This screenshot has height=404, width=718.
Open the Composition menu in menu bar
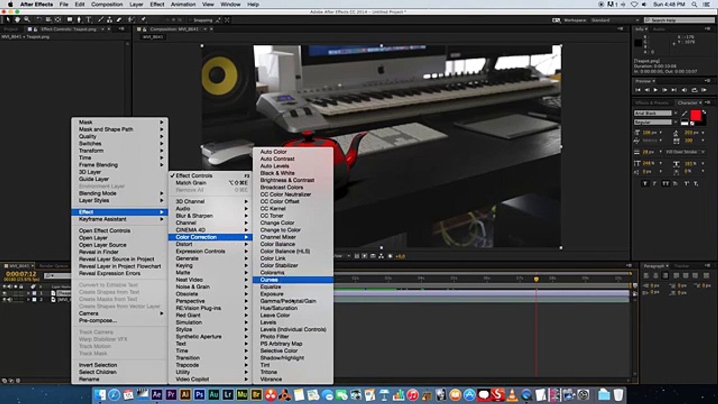coord(107,4)
